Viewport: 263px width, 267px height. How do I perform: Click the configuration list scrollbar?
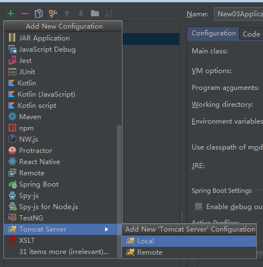point(119,191)
